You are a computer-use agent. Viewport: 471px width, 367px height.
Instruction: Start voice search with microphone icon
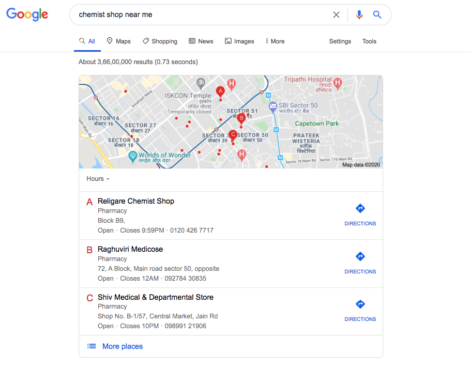click(x=359, y=14)
